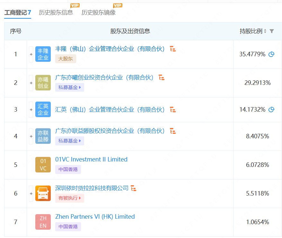Screen dimensions: 282x238
Task: Expand row 3 汇英 with plus button
Action: [31, 109]
